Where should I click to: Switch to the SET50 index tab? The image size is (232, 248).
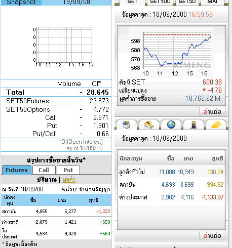(187, 2)
